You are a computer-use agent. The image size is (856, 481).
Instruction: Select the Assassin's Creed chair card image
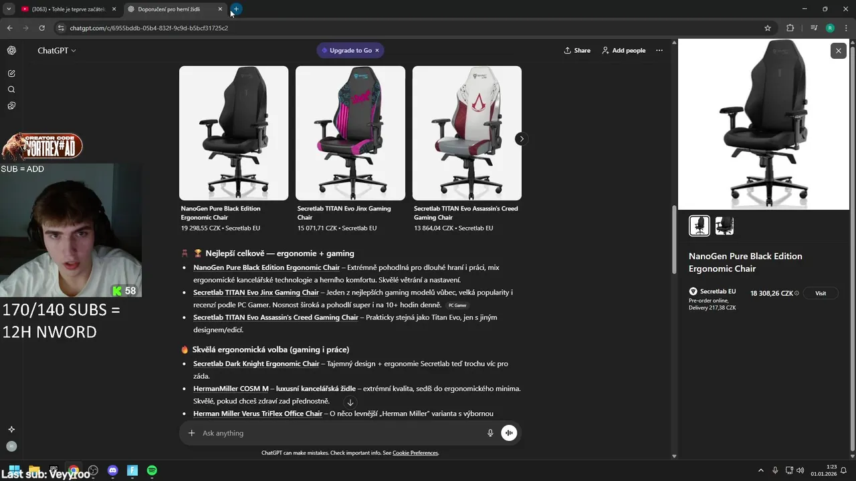coord(467,133)
